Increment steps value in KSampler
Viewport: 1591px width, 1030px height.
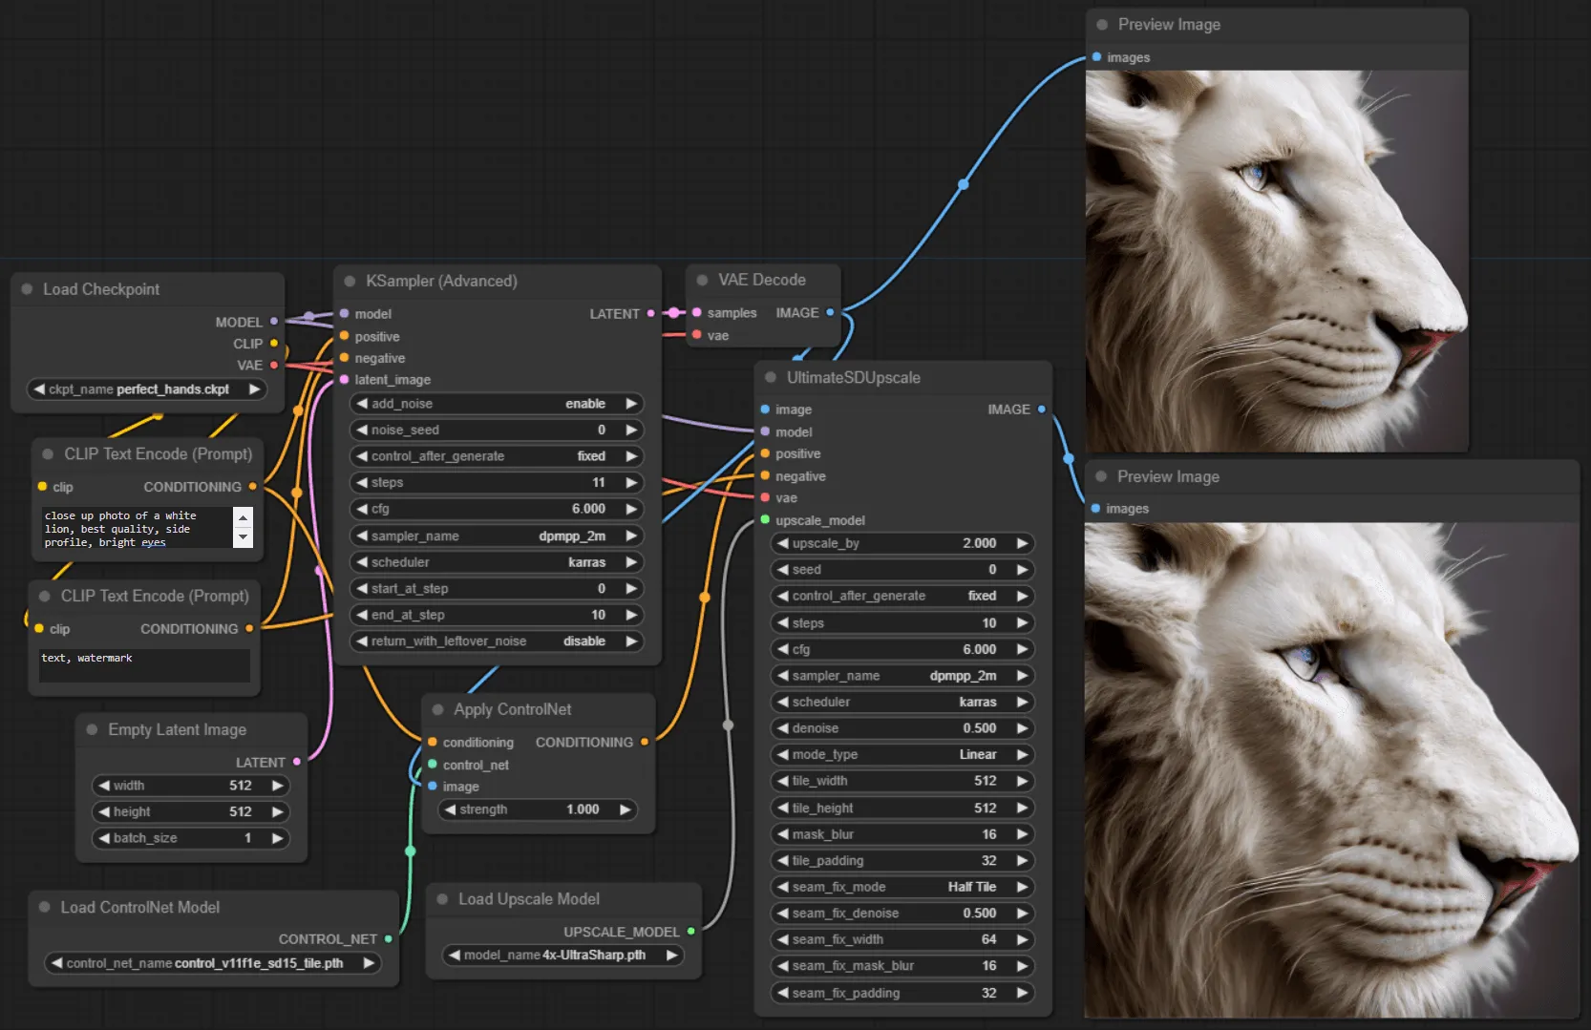pyautogui.click(x=632, y=483)
